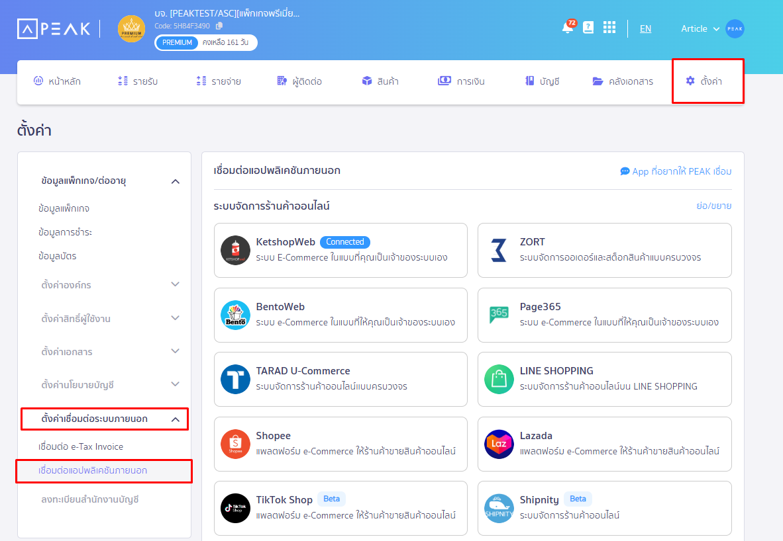Image resolution: width=783 pixels, height=541 pixels.
Task: Open the TikTok Shop integration
Action: (x=340, y=508)
